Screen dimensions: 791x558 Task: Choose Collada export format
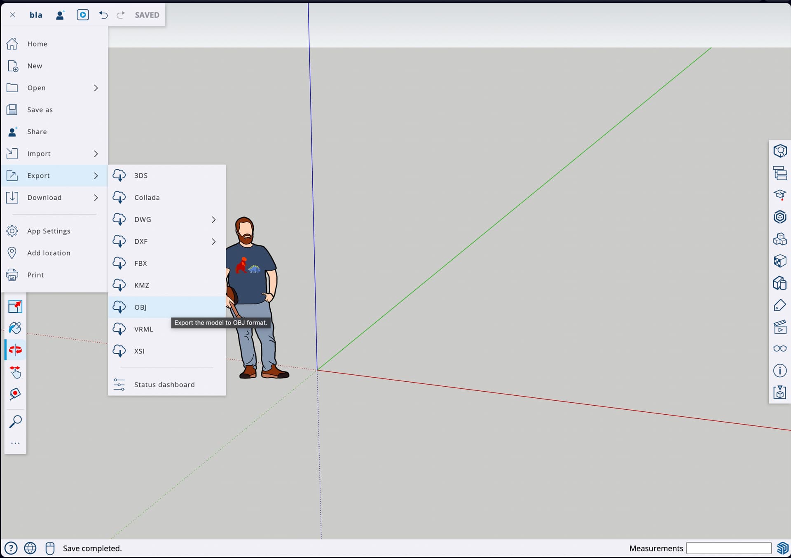pos(147,198)
